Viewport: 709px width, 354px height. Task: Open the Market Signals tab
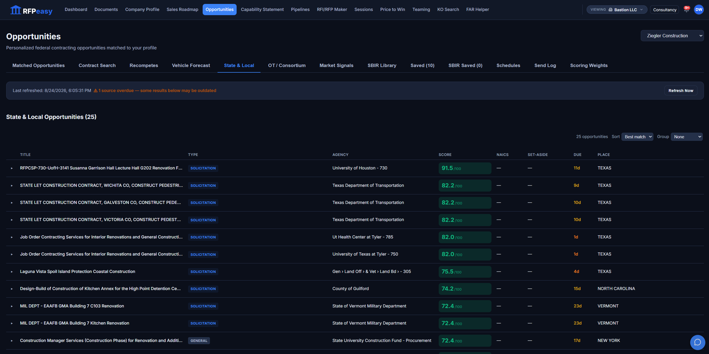[x=336, y=65]
